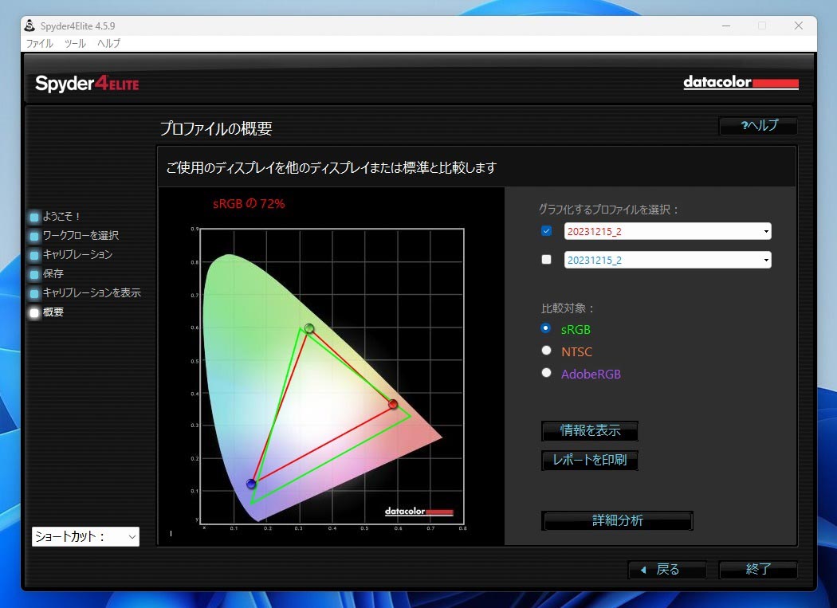Click the datacolor logo in the header
The width and height of the screenshot is (837, 608).
click(741, 83)
